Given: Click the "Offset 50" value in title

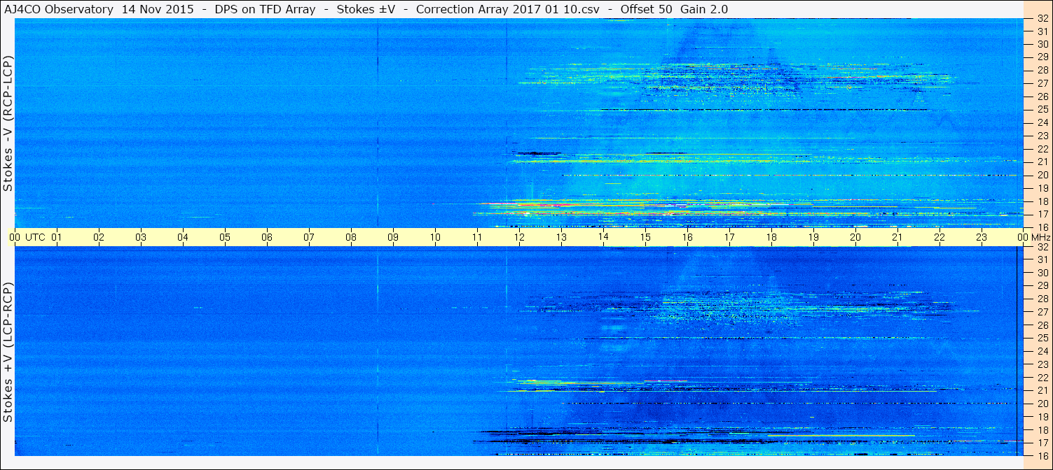Looking at the screenshot, I should pos(646,9).
